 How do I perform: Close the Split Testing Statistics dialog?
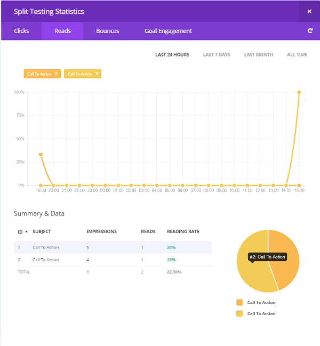click(x=309, y=11)
